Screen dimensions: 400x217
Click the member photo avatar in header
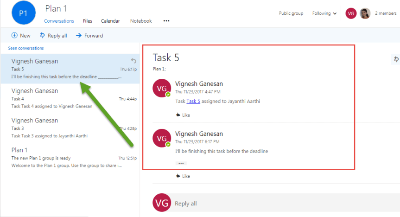click(365, 13)
